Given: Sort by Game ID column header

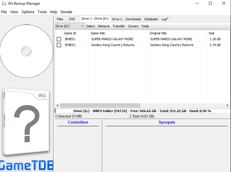Looking at the screenshot, I should click(x=76, y=33).
